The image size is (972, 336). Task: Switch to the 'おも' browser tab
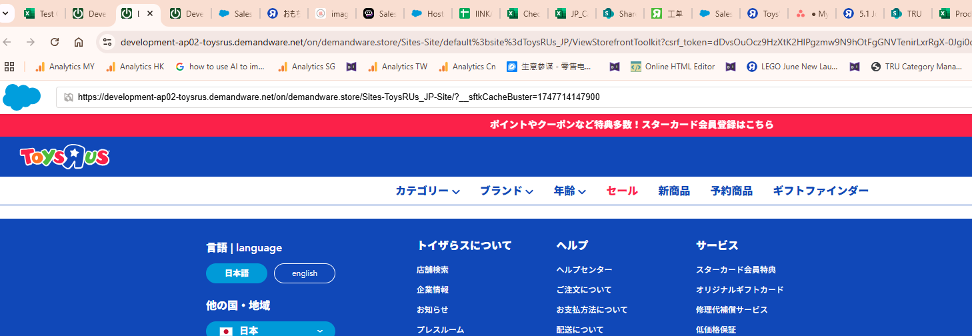coord(283,13)
